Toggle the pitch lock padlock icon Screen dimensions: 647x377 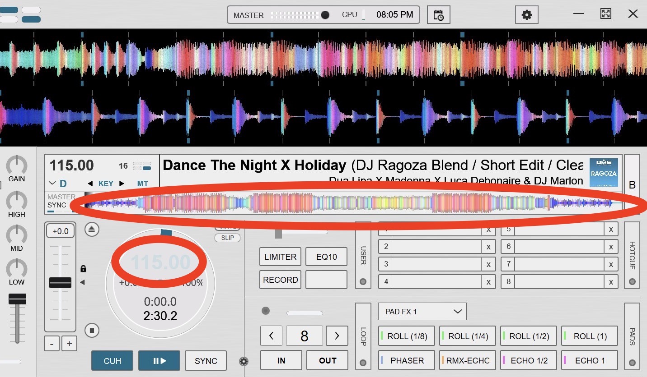pos(83,269)
